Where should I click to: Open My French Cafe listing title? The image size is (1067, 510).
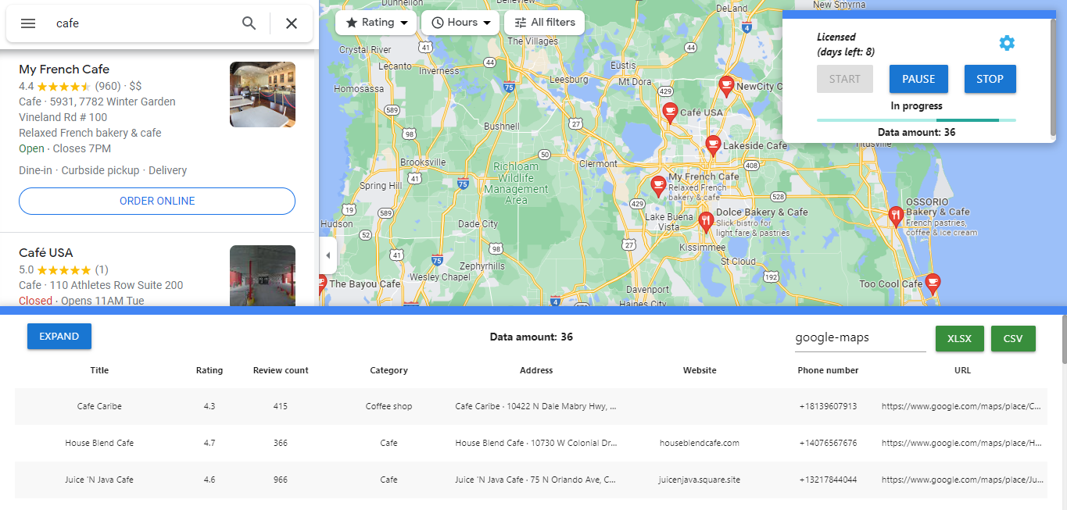point(64,70)
